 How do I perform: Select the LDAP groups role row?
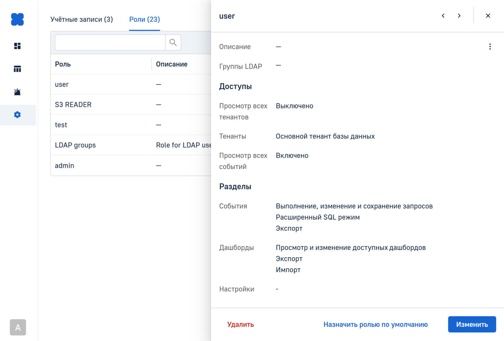pyautogui.click(x=75, y=145)
